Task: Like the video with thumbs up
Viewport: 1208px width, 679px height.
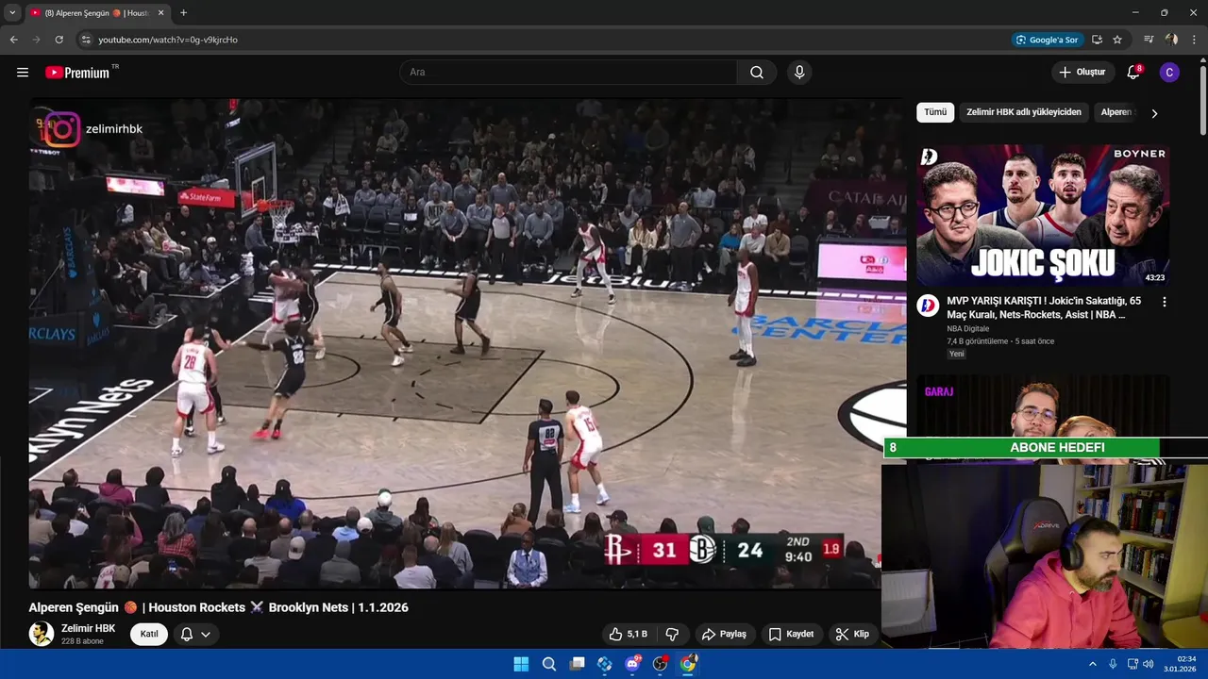Action: pos(629,634)
